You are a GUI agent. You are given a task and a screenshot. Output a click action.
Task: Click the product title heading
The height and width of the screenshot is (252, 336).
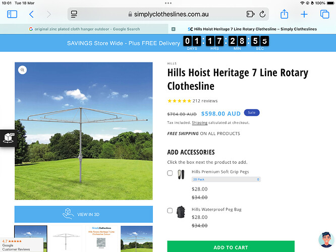click(x=238, y=79)
